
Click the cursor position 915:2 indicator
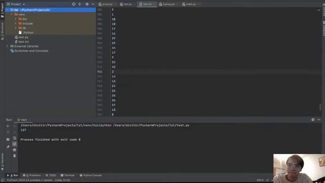(x=260, y=180)
